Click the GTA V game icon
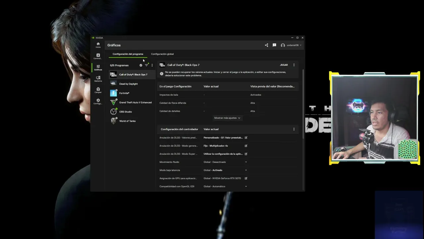Viewport: 424px width, 239px height. coord(113,102)
